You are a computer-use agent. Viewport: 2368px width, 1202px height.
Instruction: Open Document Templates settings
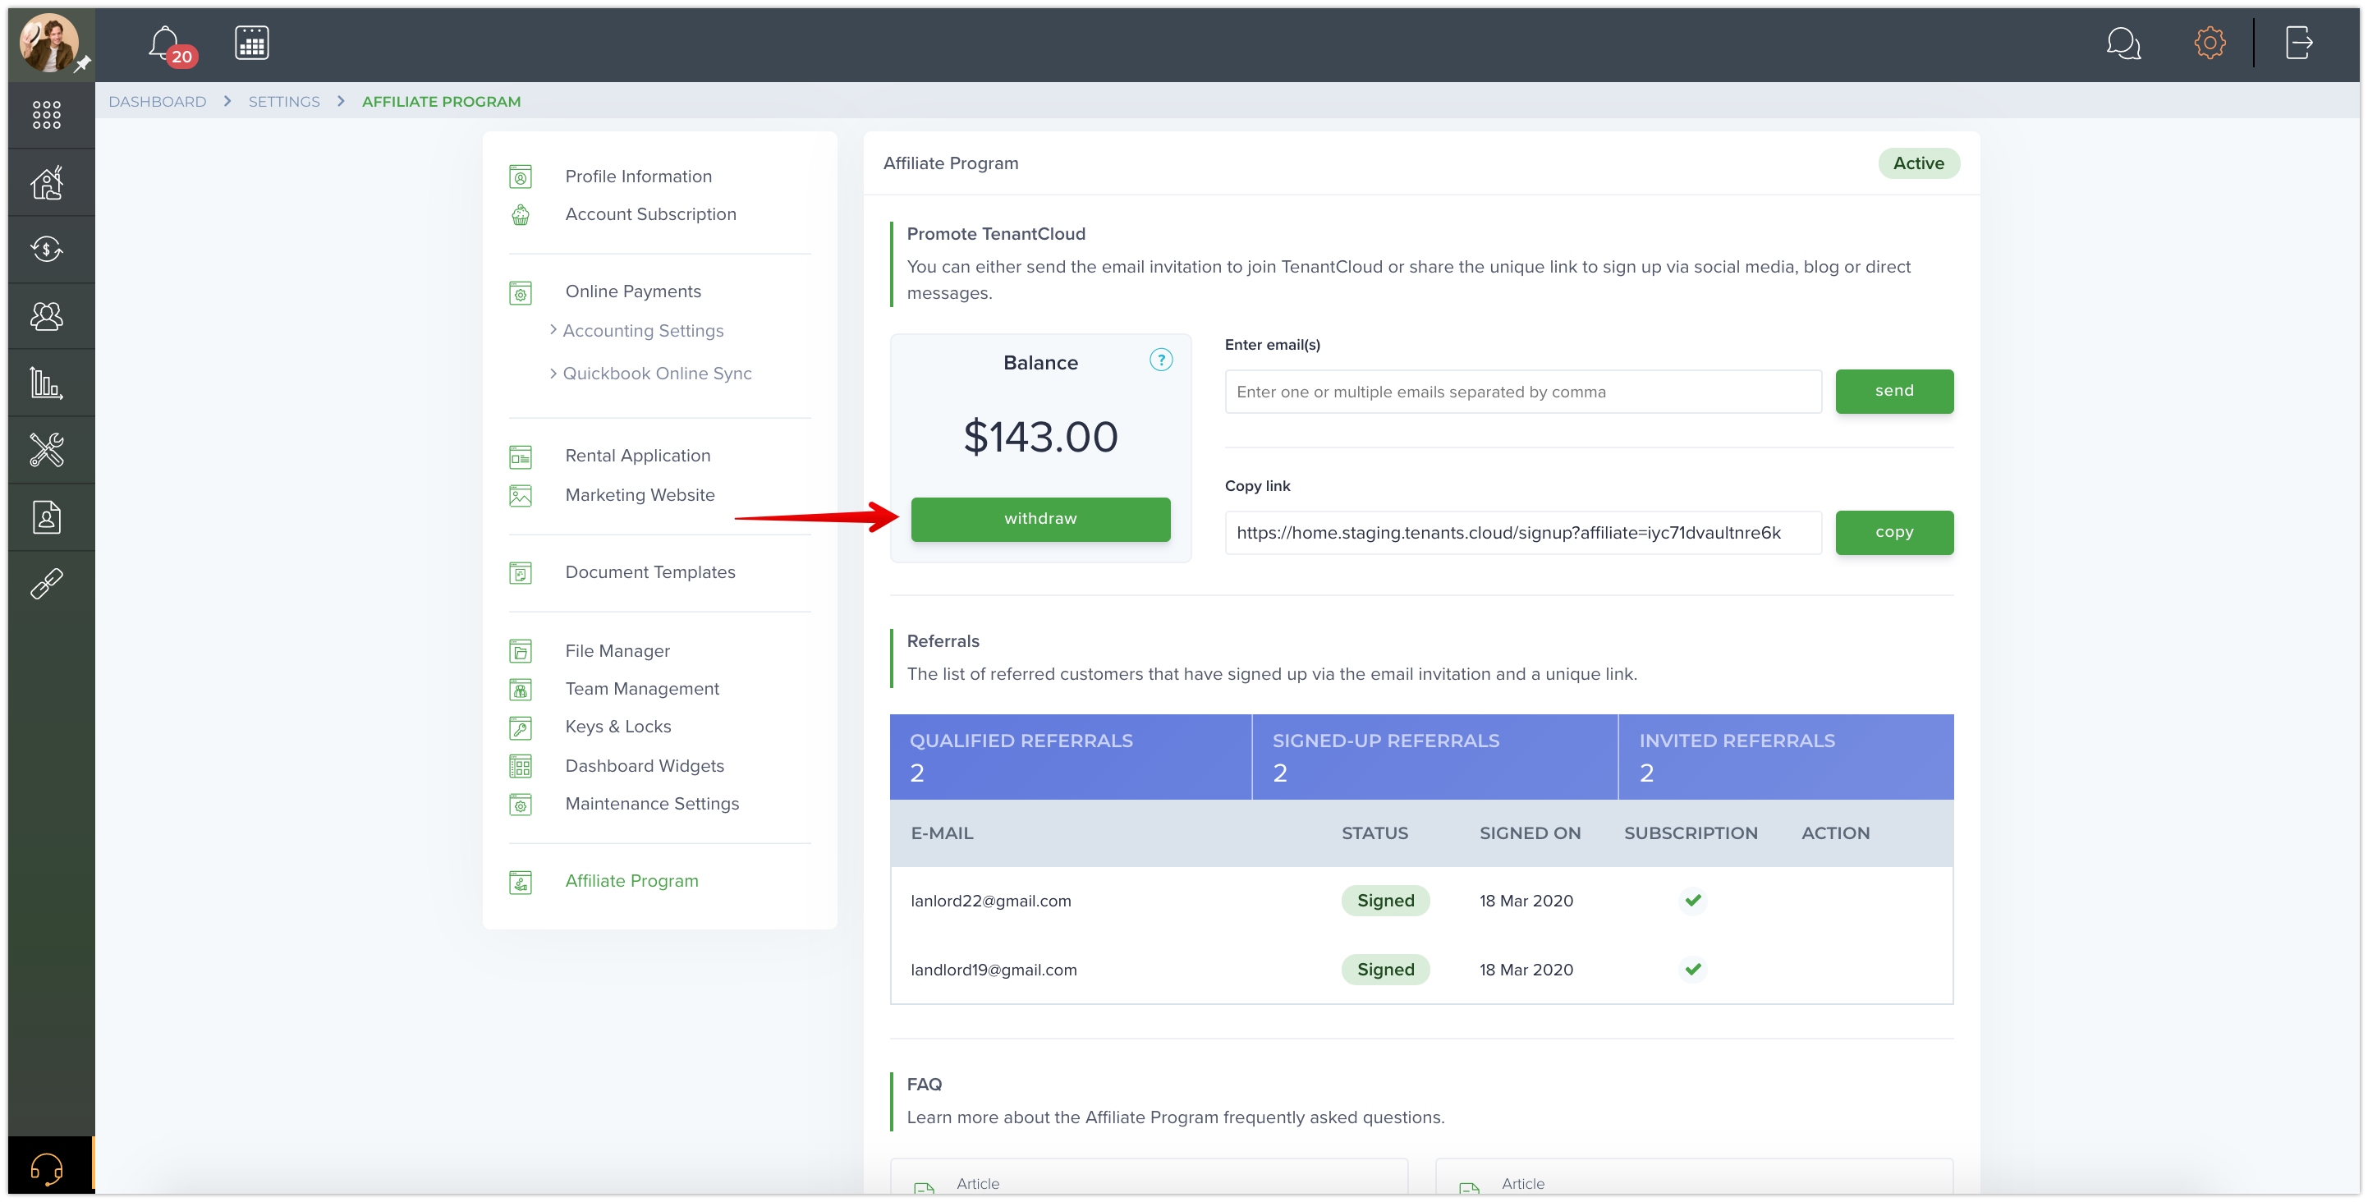(650, 571)
